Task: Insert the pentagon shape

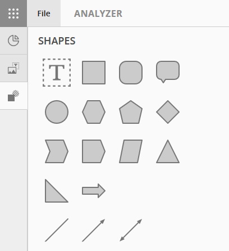Action: click(x=131, y=112)
